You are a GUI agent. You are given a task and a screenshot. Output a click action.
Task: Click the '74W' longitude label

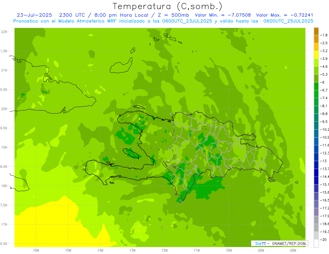[100, 250]
